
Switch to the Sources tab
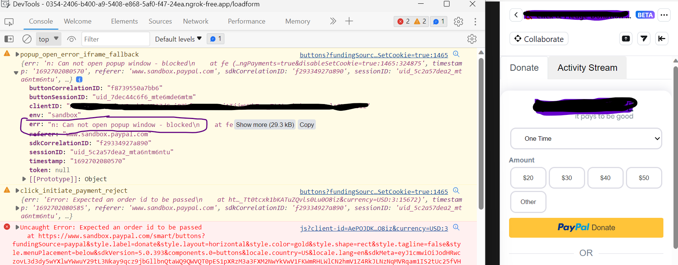click(x=160, y=21)
